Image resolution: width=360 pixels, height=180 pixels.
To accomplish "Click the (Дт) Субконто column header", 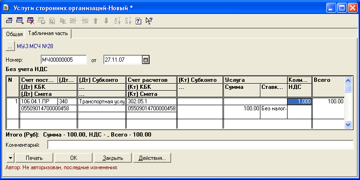I will coord(102,80).
